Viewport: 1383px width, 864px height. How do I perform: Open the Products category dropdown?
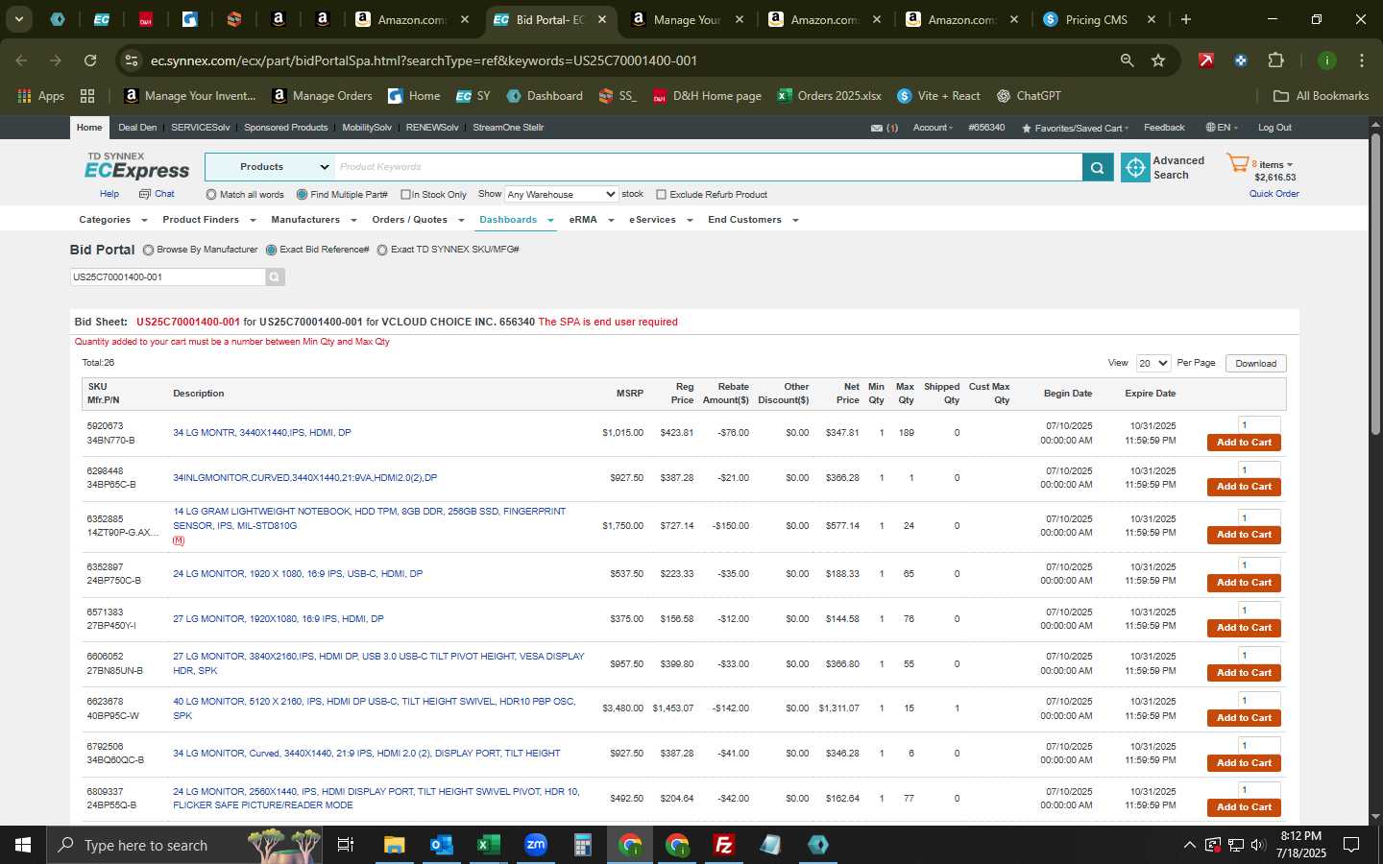[x=270, y=167]
